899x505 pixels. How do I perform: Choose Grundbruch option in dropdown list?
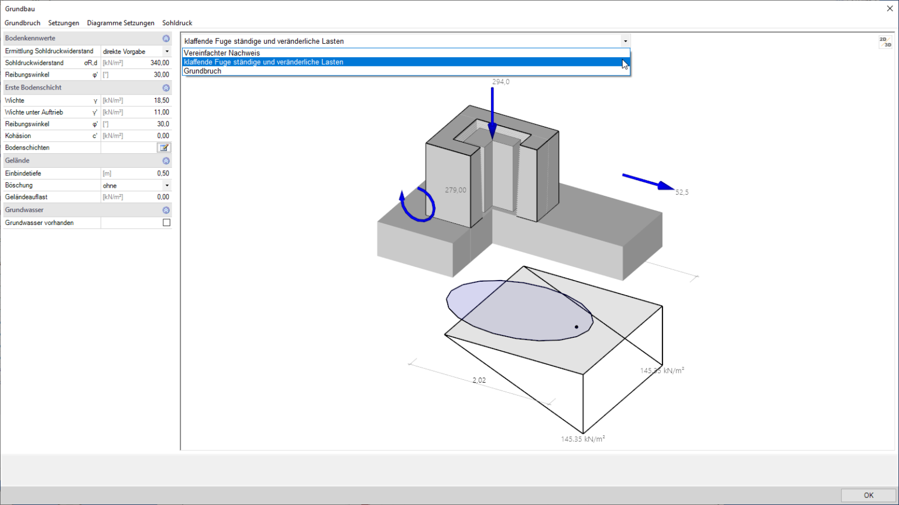[x=203, y=71]
